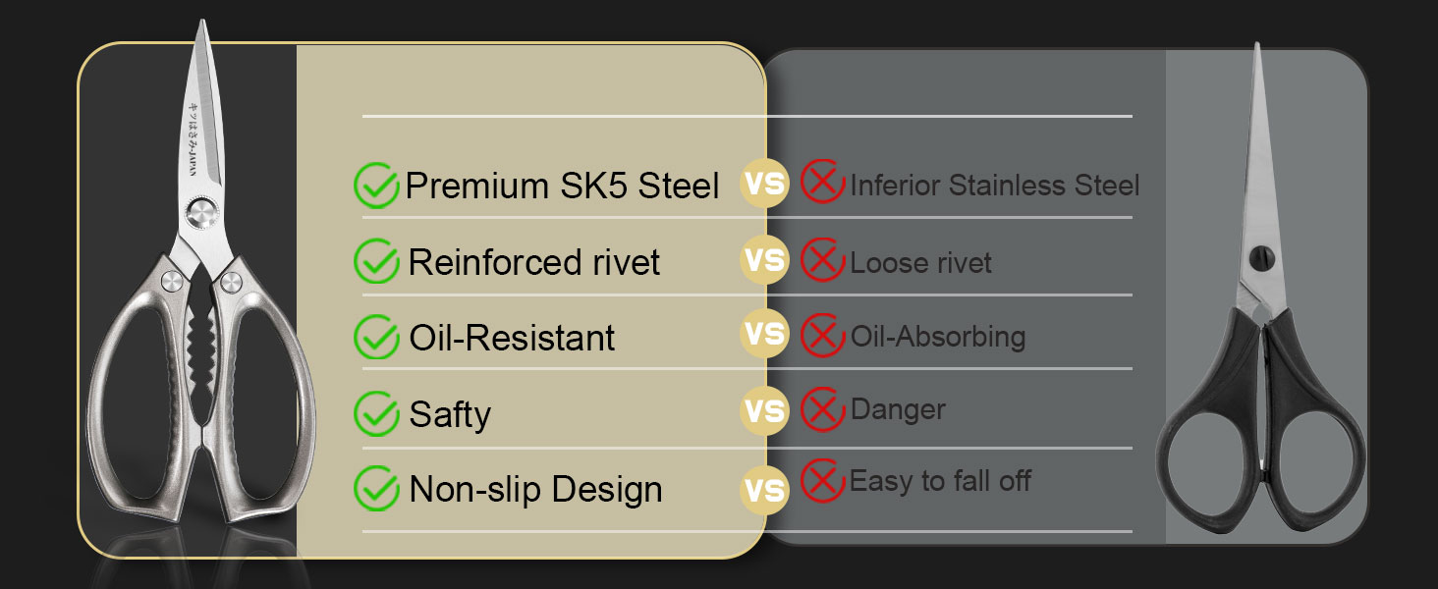Click the green checkmark beside Non-slip Design

coord(375,488)
